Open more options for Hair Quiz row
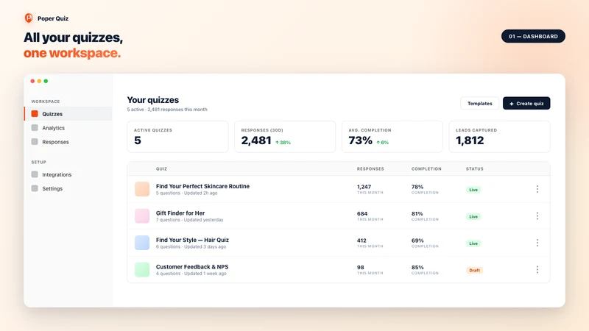This screenshot has width=589, height=331. 537,243
